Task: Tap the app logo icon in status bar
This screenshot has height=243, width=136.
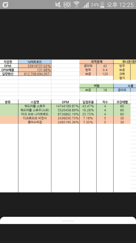Action: [x=5, y=5]
